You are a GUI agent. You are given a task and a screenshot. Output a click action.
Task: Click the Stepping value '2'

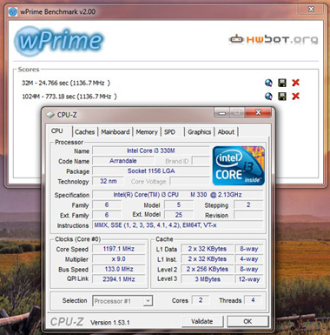pyautogui.click(x=248, y=204)
